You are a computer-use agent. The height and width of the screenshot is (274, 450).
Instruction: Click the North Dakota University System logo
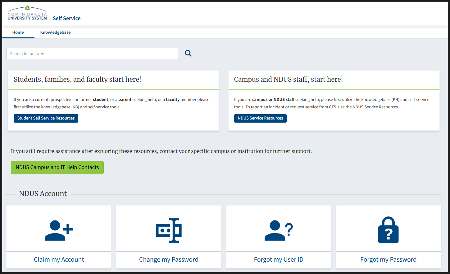27,13
